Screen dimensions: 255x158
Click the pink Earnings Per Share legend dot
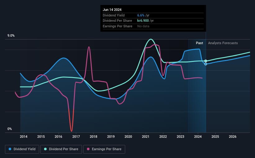(88, 149)
